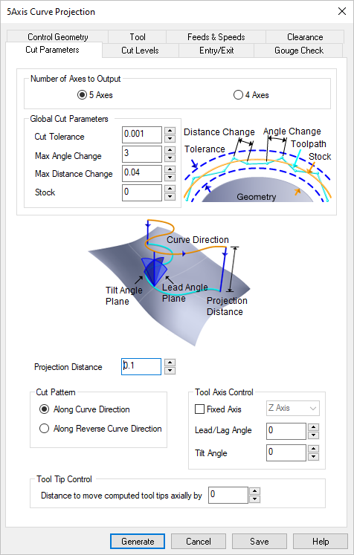The image size is (354, 555).
Task: Enable the Fixed Axis checkbox
Action: pyautogui.click(x=219, y=409)
